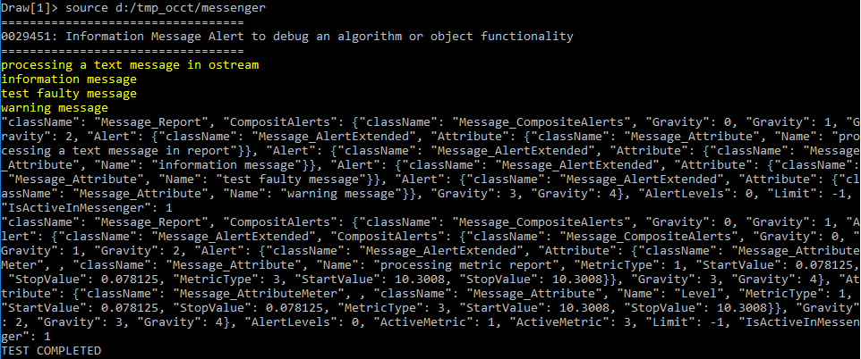Click the yellow "test faulty message" line

[68, 94]
